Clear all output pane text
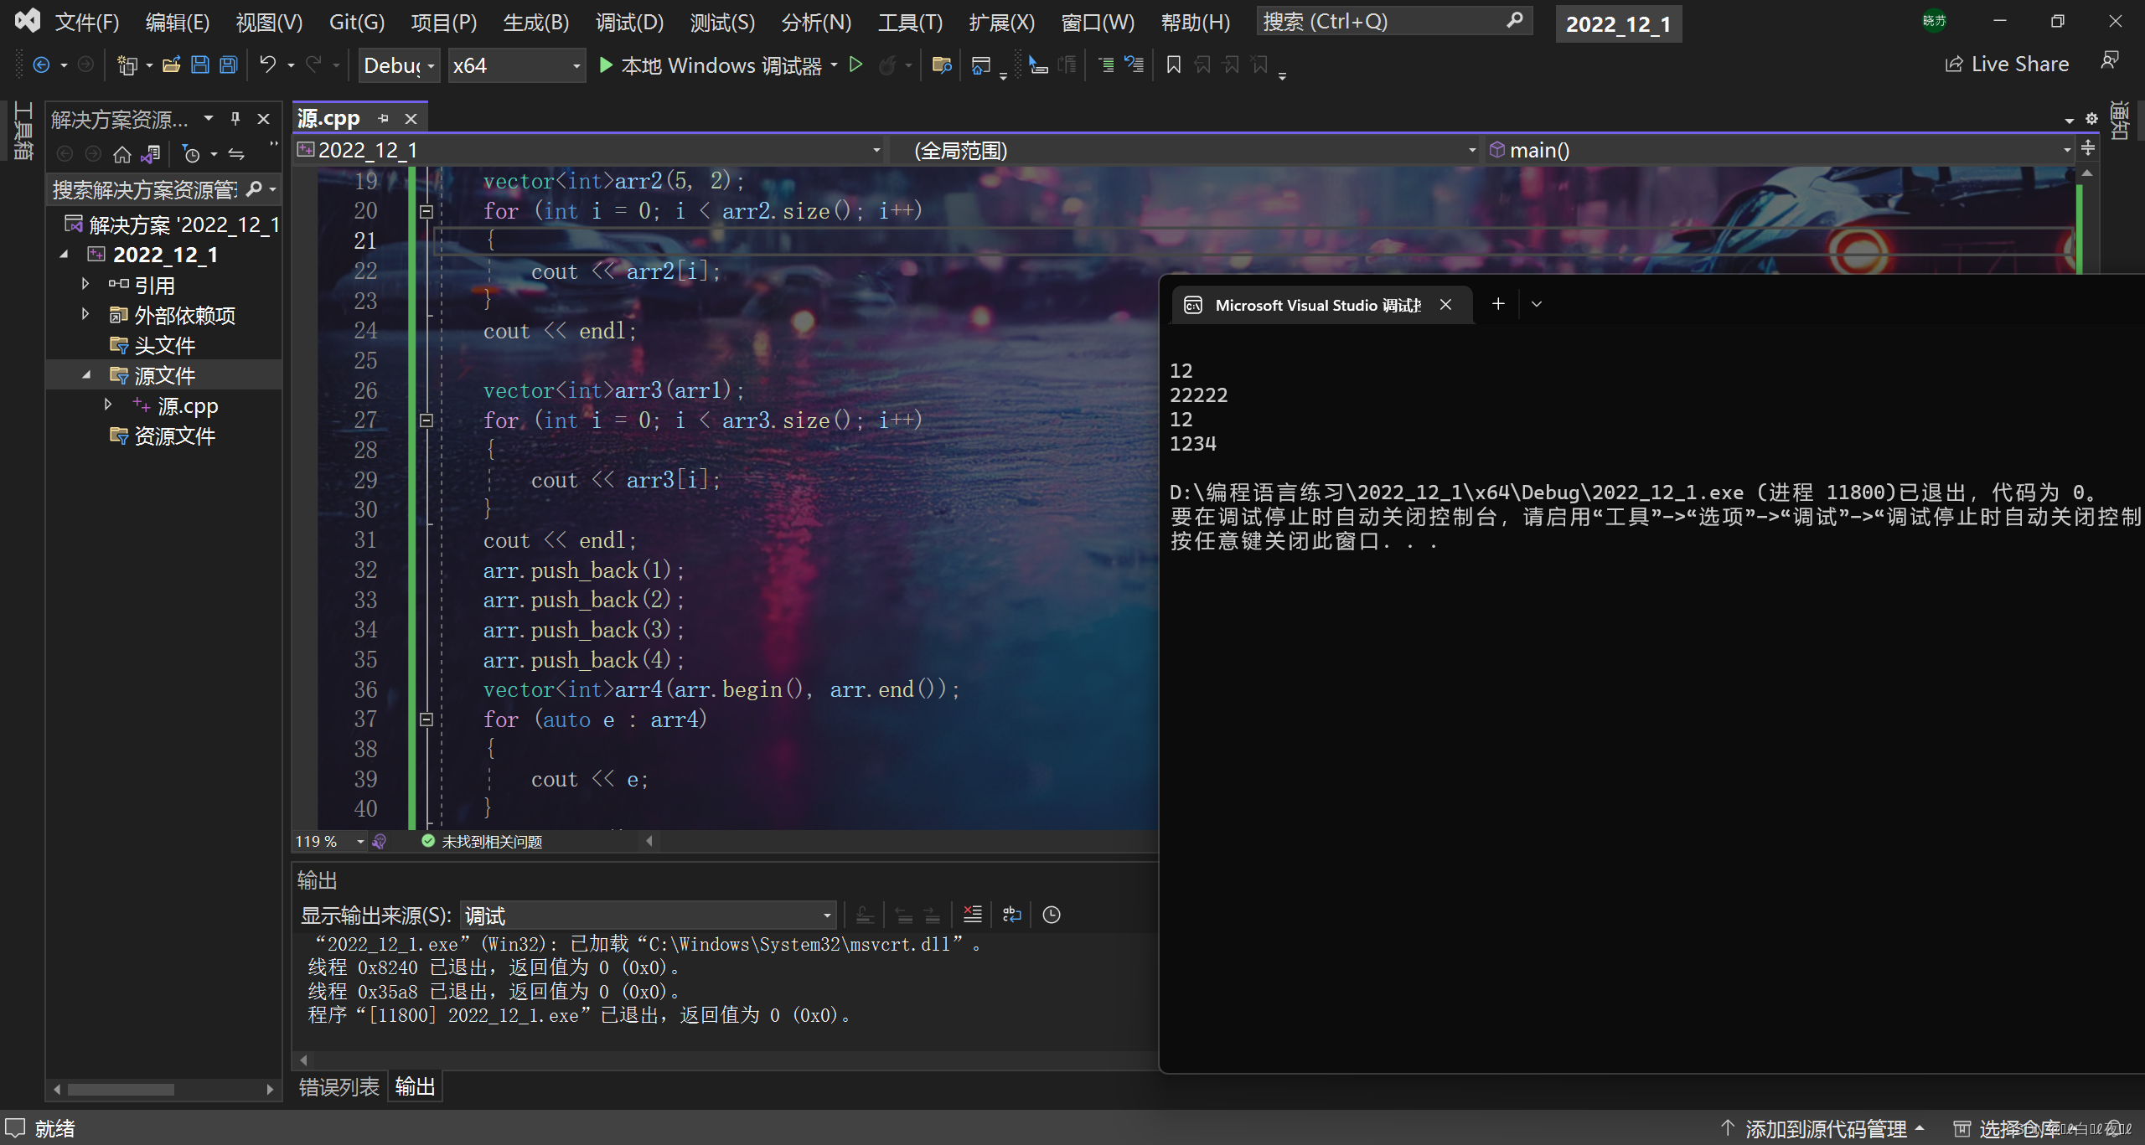 pos(972,915)
